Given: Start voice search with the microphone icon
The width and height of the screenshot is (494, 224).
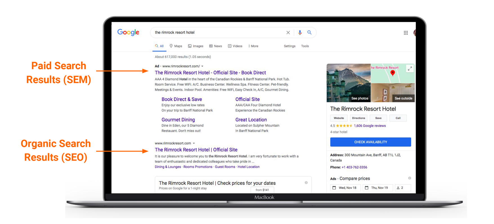Looking at the screenshot, I should click(x=300, y=33).
